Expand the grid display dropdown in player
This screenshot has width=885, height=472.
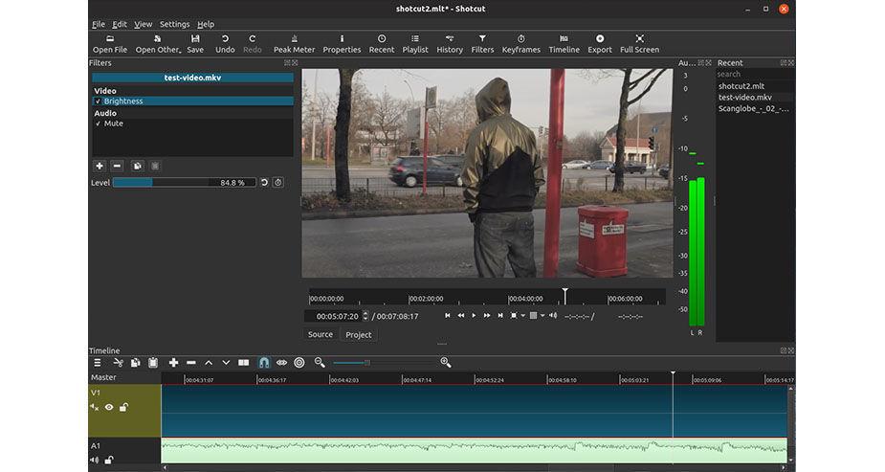coord(542,315)
